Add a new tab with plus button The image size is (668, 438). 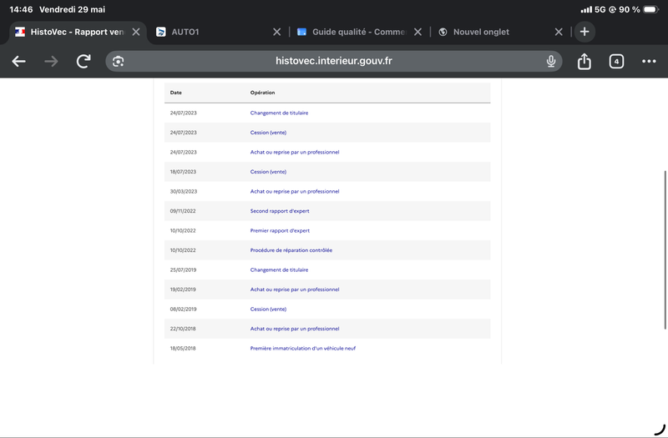[x=584, y=32]
